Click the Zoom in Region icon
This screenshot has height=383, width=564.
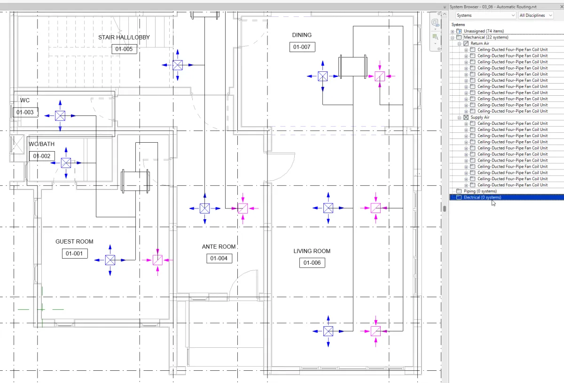(x=435, y=37)
